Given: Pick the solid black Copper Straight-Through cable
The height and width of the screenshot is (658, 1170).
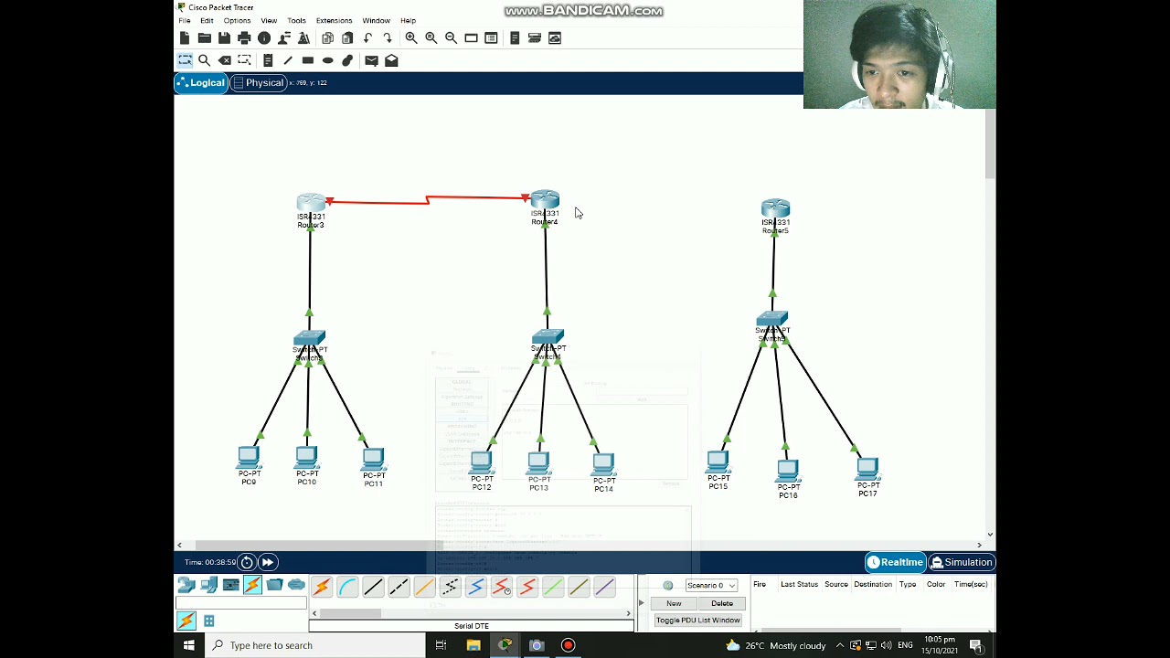Looking at the screenshot, I should click(373, 588).
